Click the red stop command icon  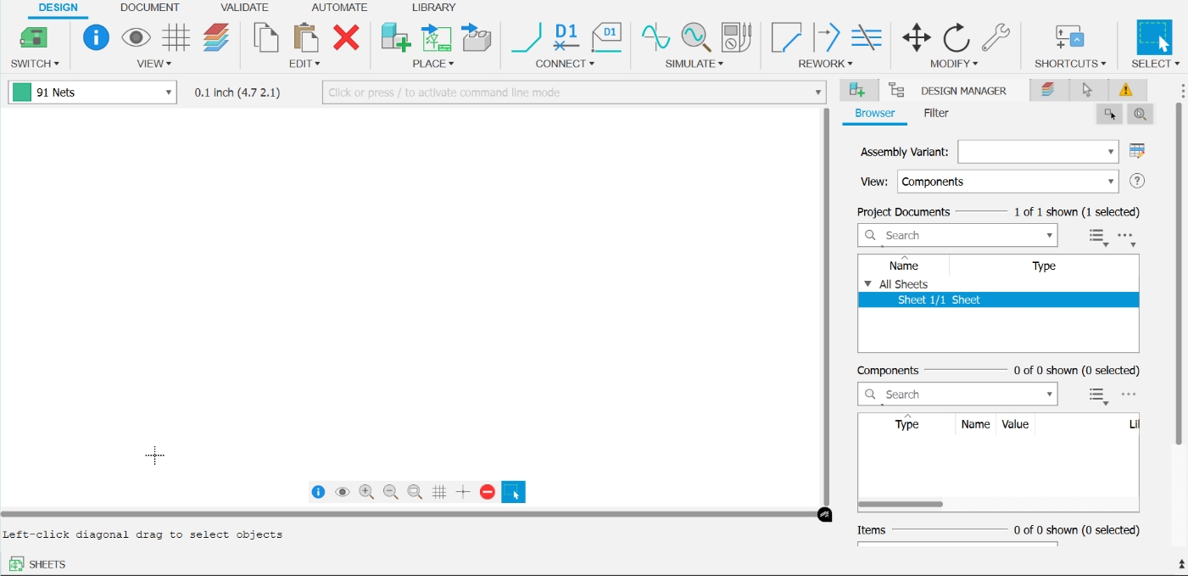(488, 492)
